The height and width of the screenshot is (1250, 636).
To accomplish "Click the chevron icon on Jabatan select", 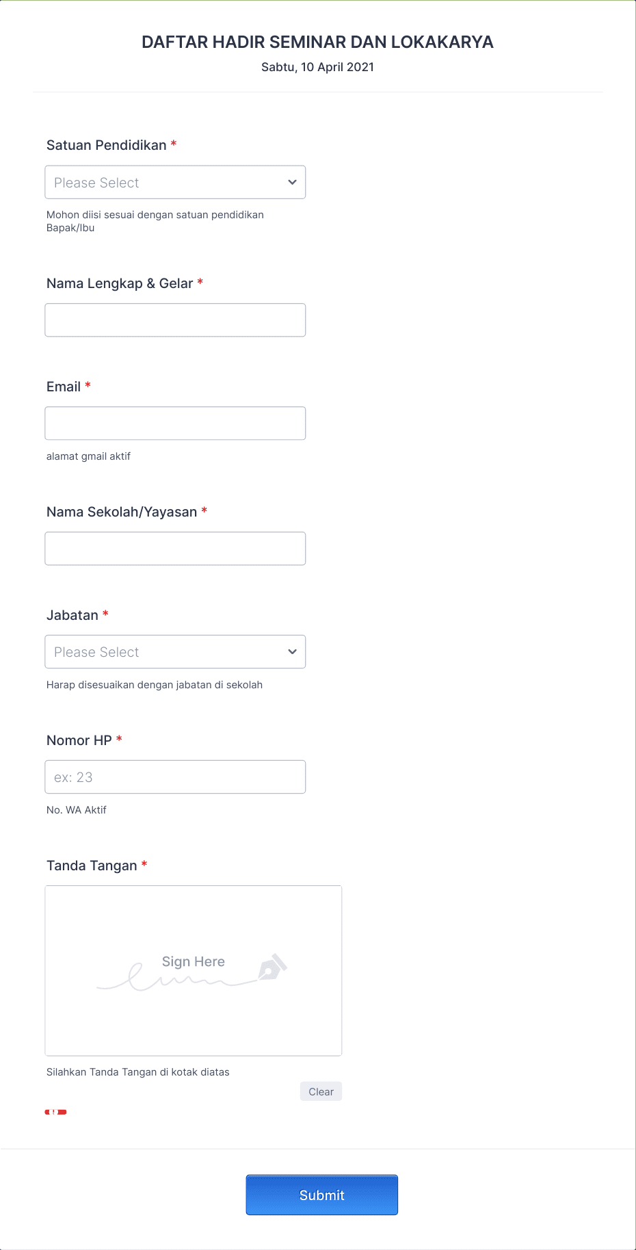I will [291, 651].
